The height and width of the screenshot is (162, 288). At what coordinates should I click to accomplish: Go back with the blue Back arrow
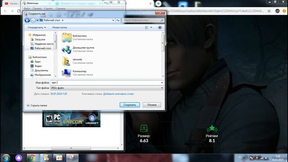tap(27, 20)
